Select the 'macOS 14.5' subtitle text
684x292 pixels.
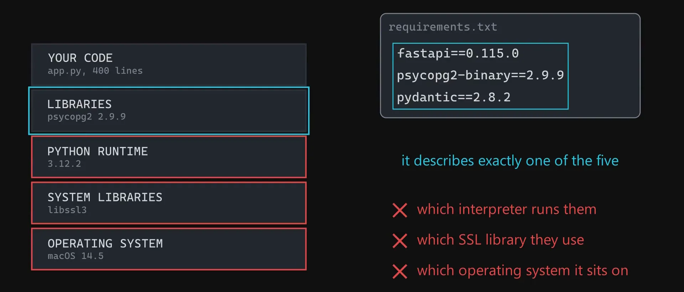pos(76,256)
